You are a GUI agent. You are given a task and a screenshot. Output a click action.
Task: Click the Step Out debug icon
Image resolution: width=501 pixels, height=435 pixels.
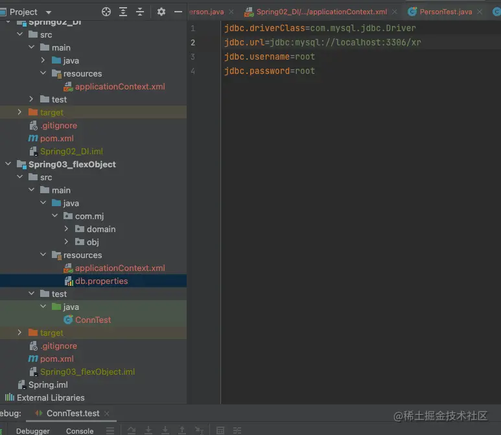pos(182,430)
